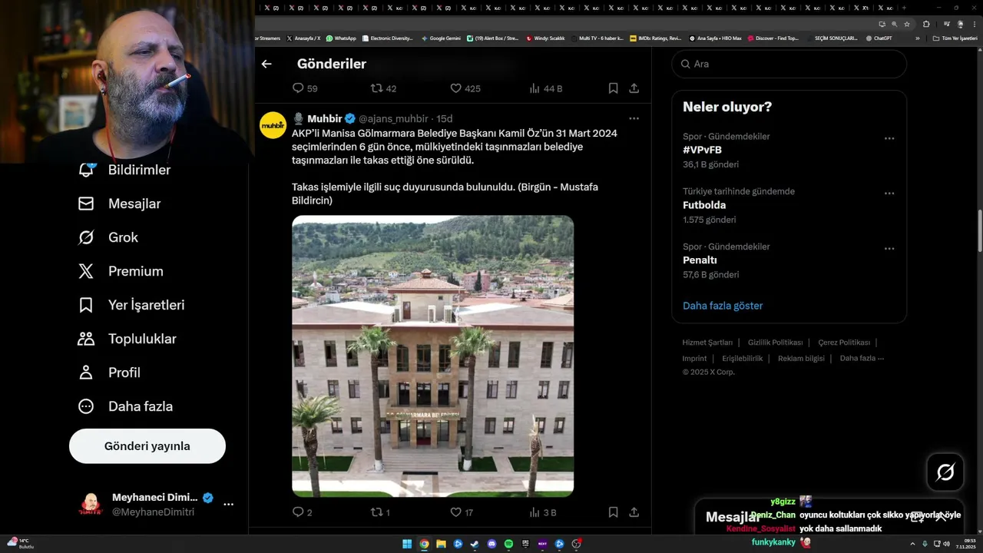Open the 15d timestamp of Muhbir post
The height and width of the screenshot is (553, 983).
click(x=445, y=118)
